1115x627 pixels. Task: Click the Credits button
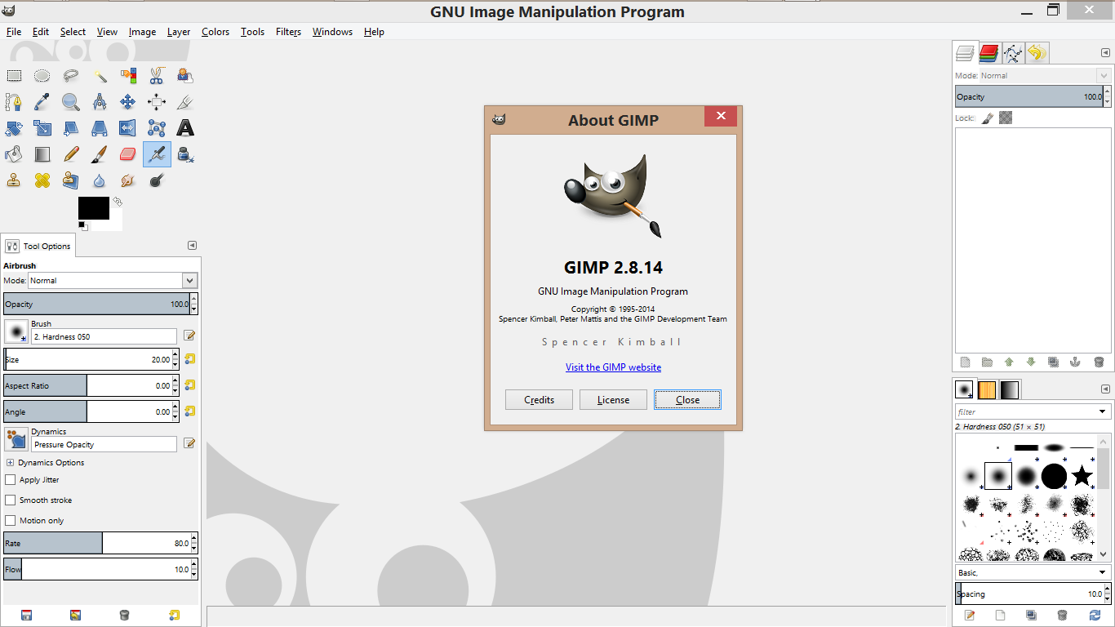tap(539, 400)
